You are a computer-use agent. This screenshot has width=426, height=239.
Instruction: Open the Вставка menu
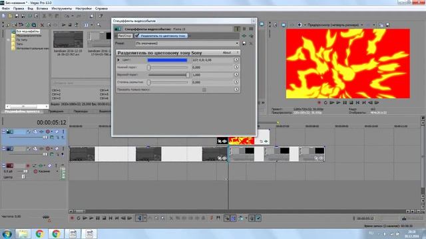42,9
